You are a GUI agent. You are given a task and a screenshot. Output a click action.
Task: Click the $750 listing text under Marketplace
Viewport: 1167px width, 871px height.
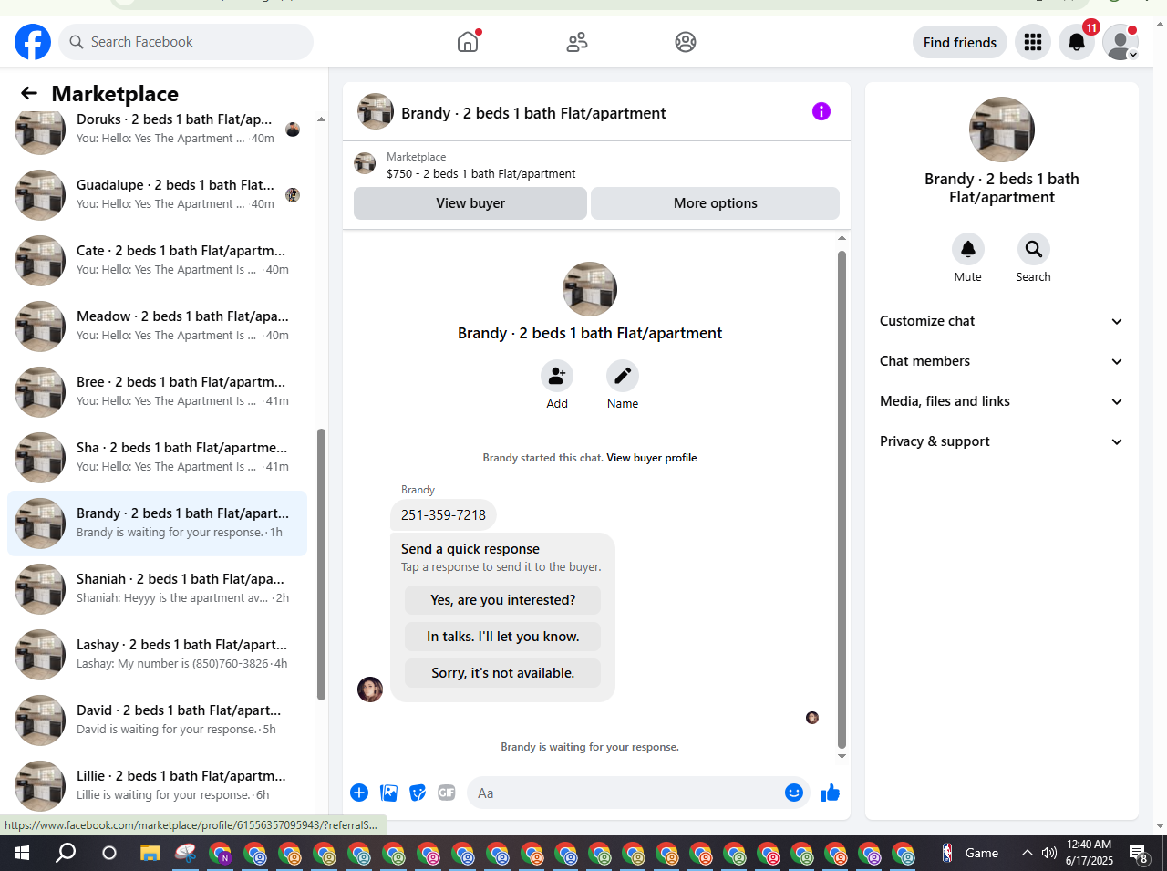pos(481,173)
